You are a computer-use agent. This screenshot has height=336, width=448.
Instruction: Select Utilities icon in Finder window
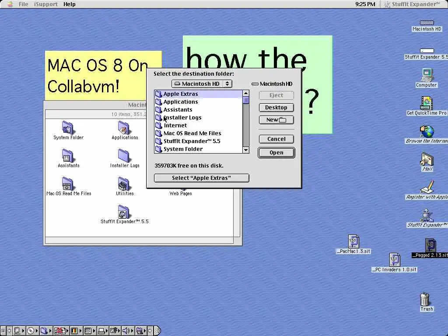click(124, 183)
